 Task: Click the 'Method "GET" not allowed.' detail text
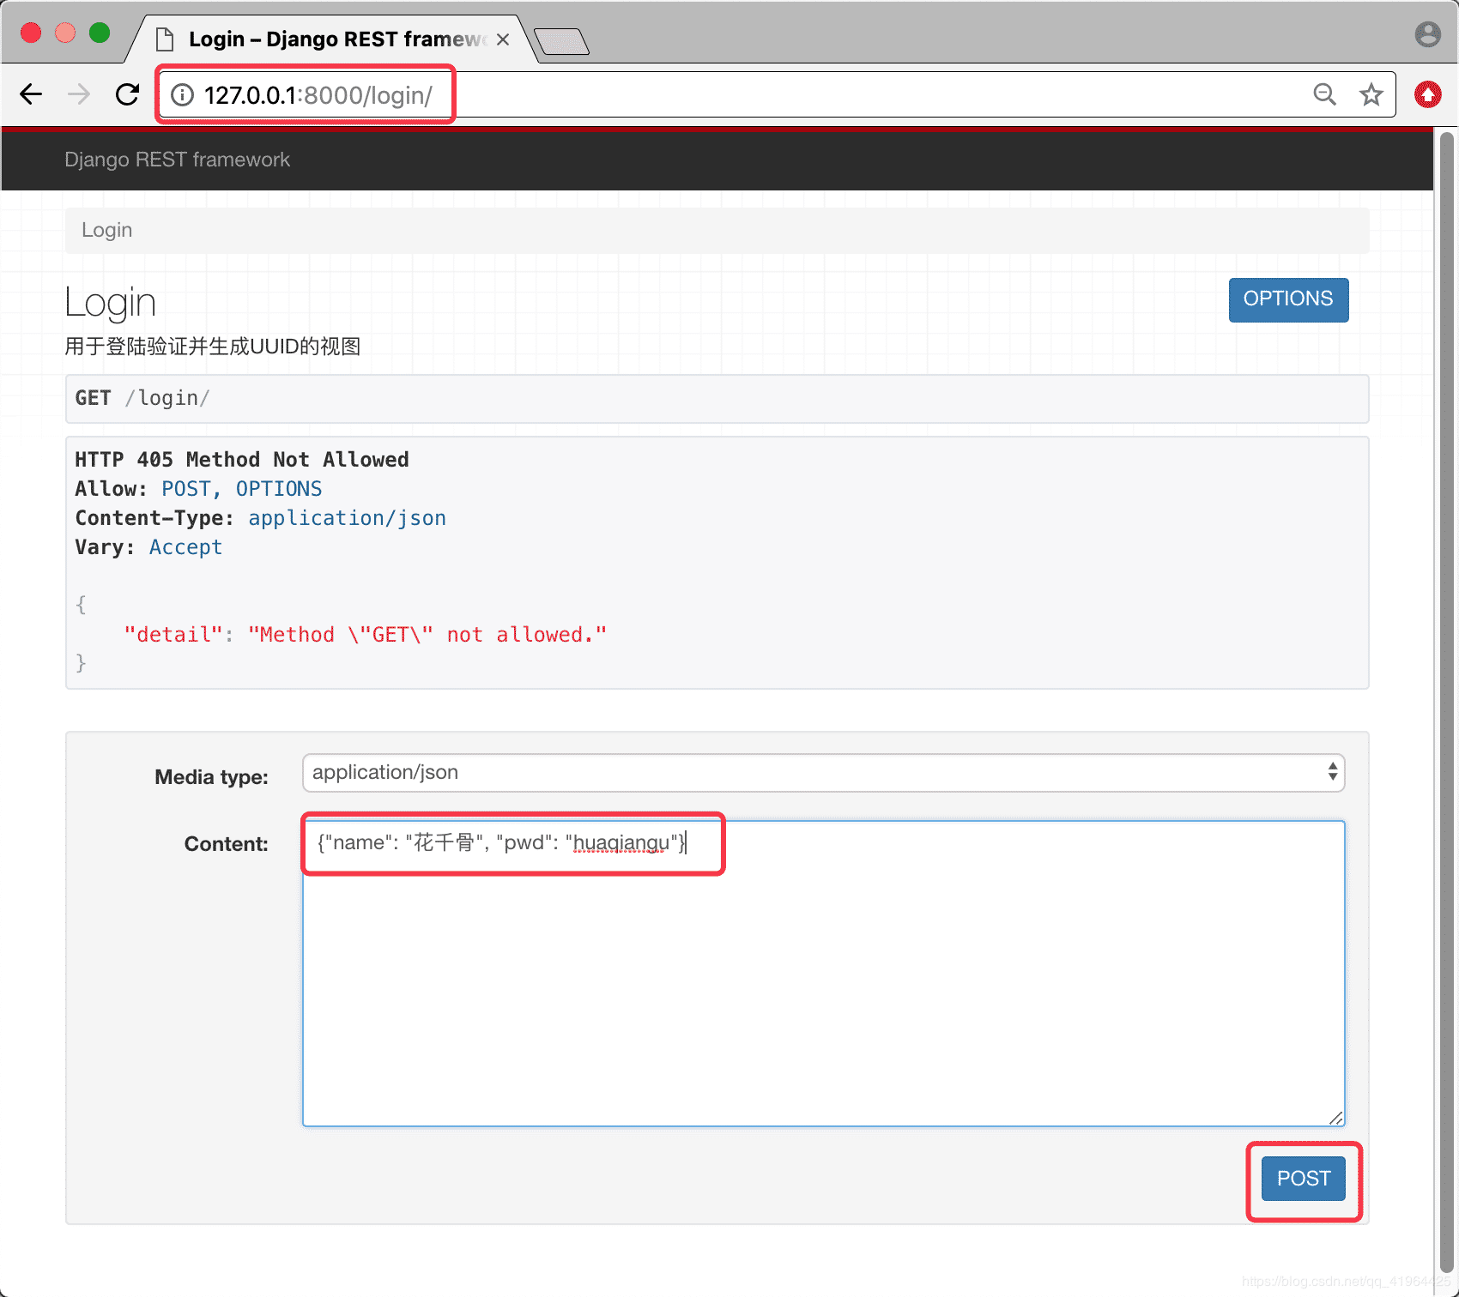click(x=427, y=635)
